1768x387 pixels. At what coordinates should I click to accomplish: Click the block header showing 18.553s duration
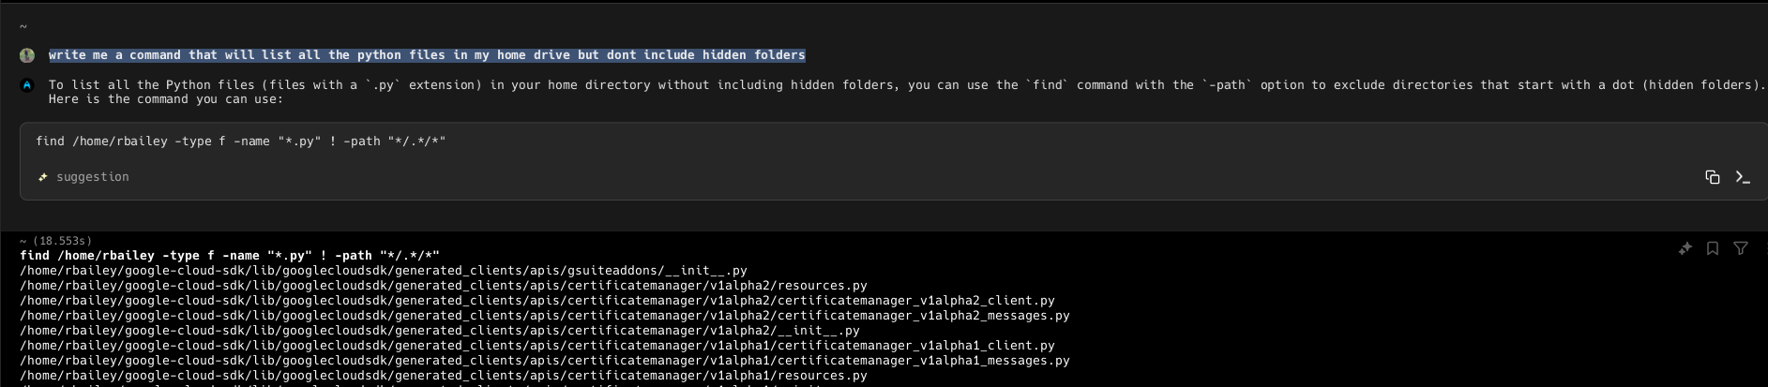(x=56, y=241)
